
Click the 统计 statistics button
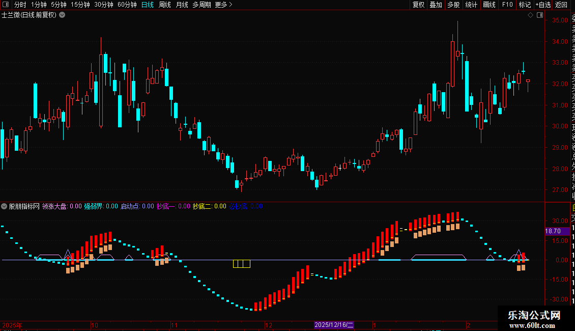(x=471, y=5)
